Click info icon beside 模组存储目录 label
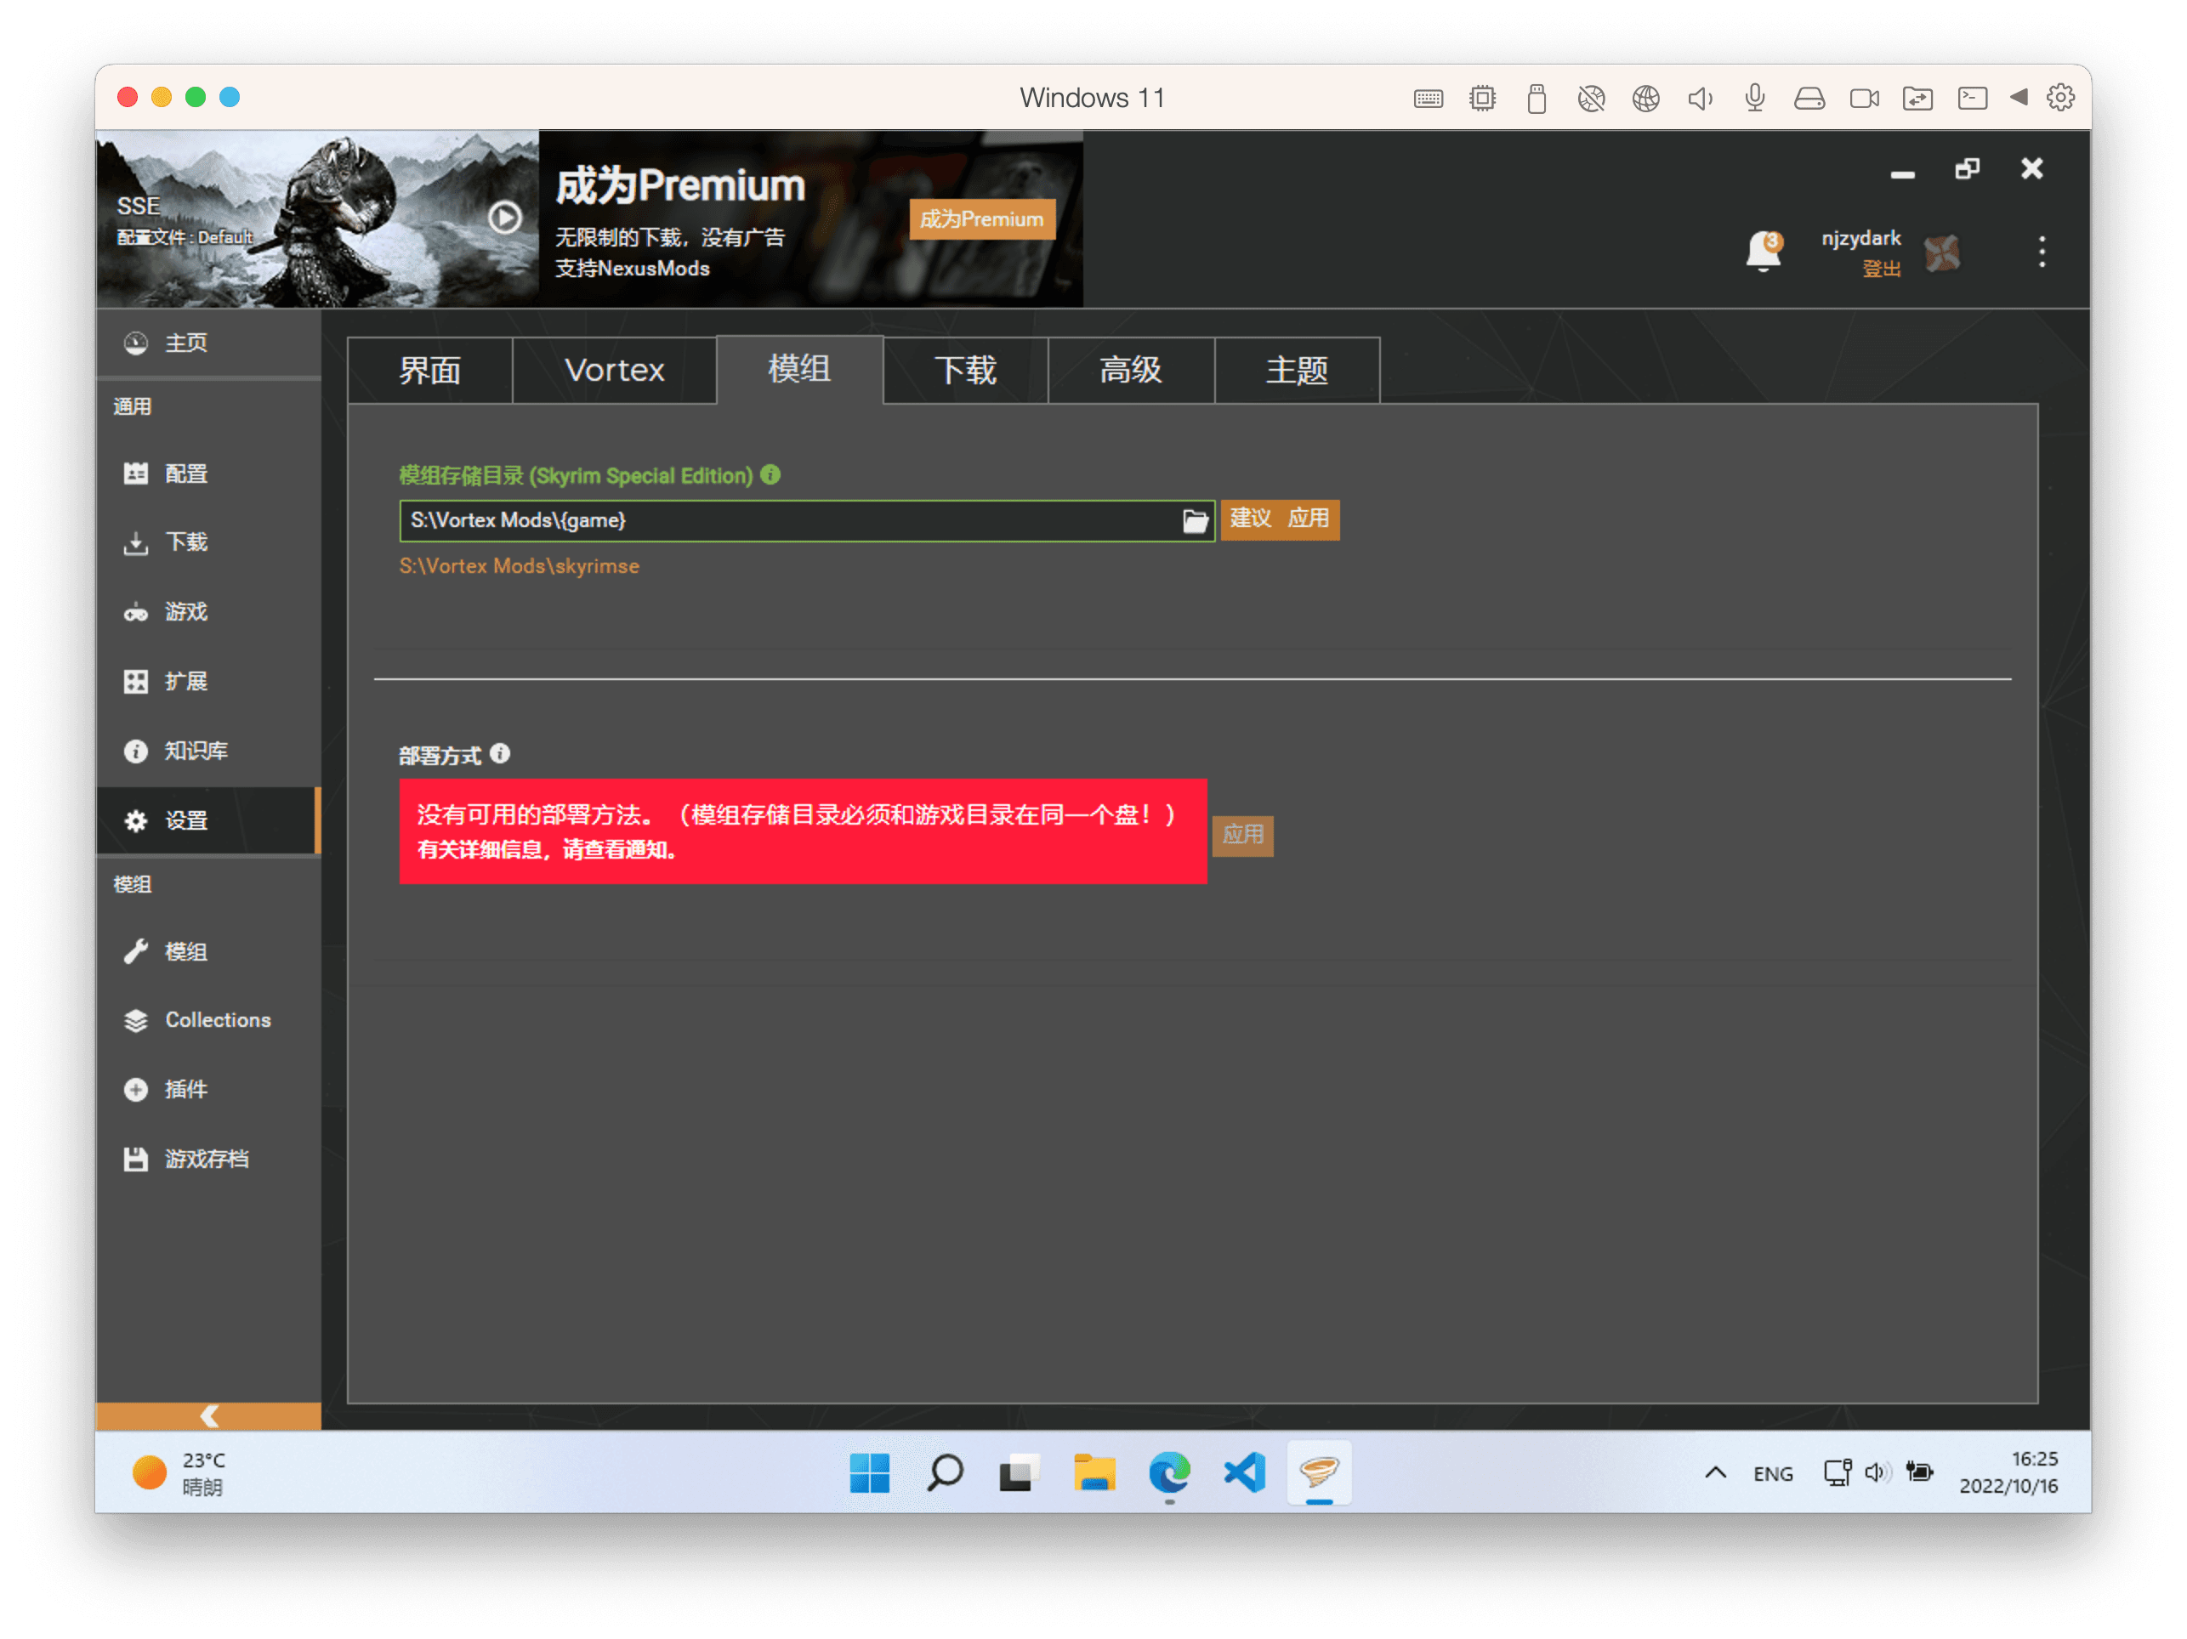 pyautogui.click(x=770, y=475)
